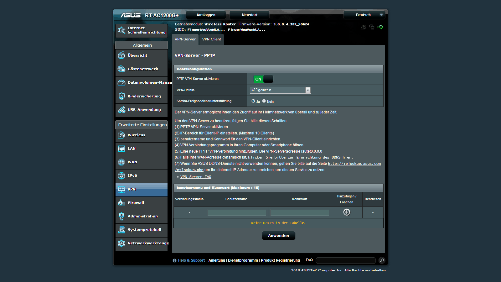The width and height of the screenshot is (501, 282).
Task: Click the guest users status icon
Action: (x=363, y=27)
